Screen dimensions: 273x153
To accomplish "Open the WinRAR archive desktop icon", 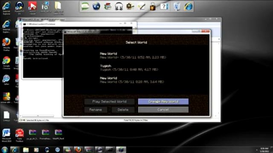I will pos(6,98).
